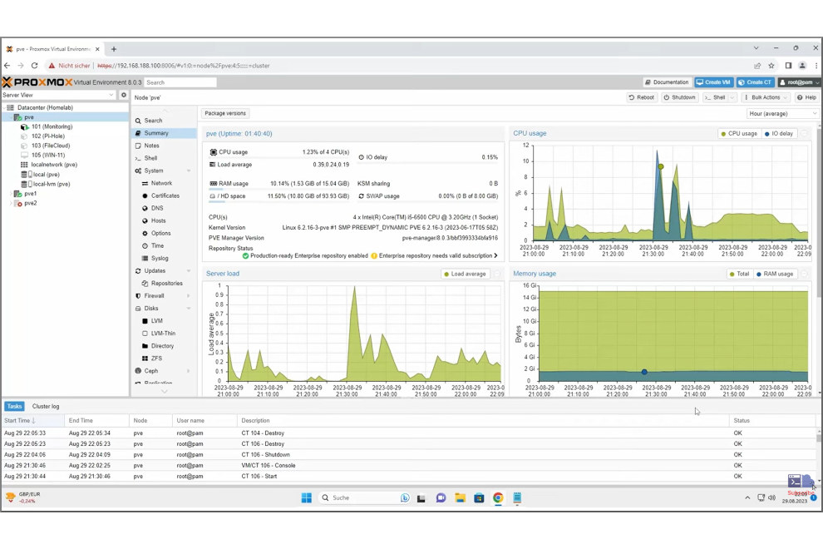Viewport: 823px width, 549px height.
Task: Go back in browser history
Action: pos(7,66)
